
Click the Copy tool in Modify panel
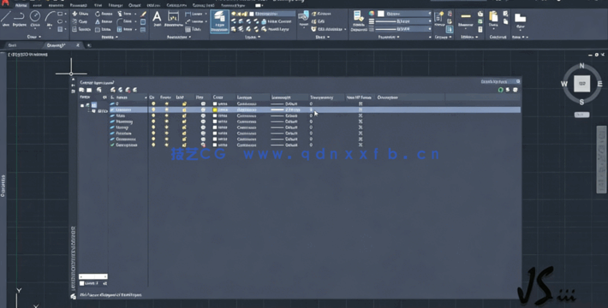80,21
